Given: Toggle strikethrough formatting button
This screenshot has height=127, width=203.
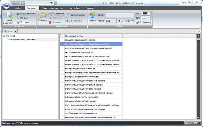Looking at the screenshot, I should [x=132, y=21].
